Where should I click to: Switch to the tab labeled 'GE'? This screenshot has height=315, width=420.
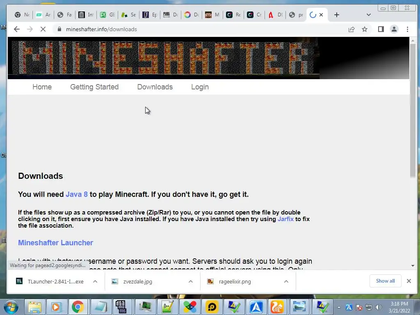click(107, 15)
